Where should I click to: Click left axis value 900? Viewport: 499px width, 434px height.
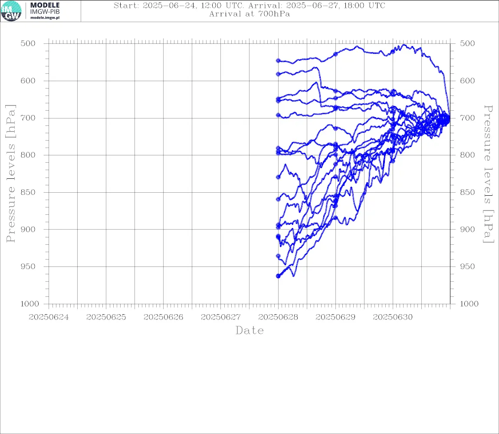[28, 229]
